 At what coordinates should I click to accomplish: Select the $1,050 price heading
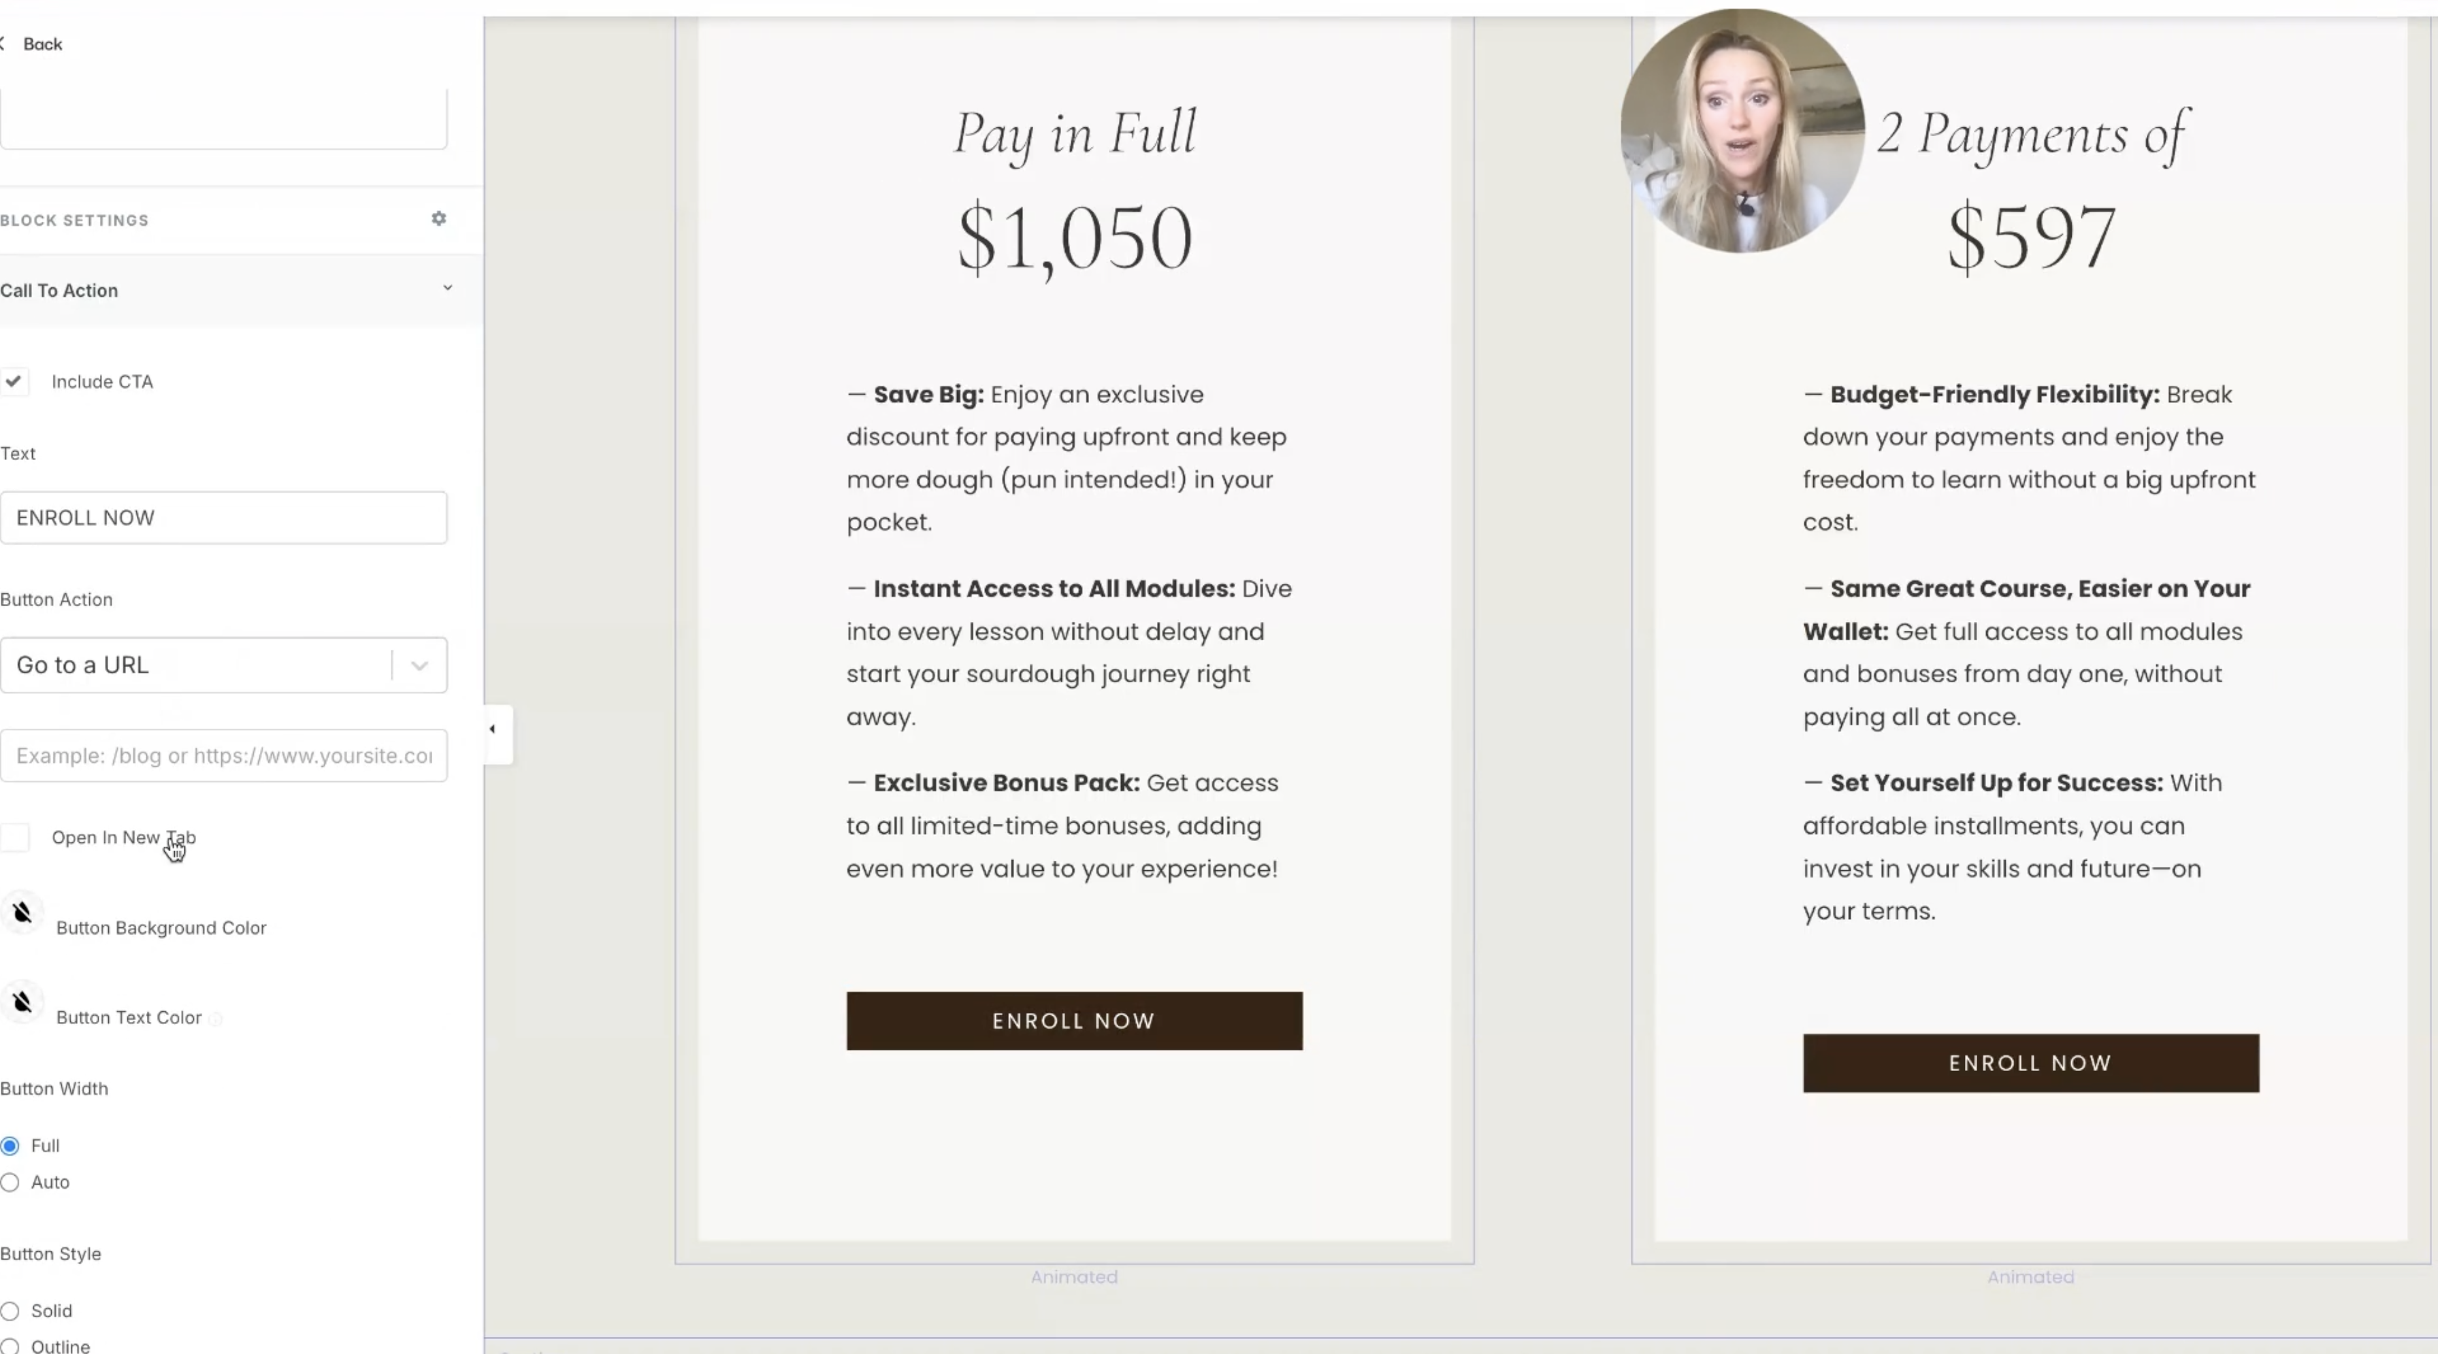click(1074, 237)
